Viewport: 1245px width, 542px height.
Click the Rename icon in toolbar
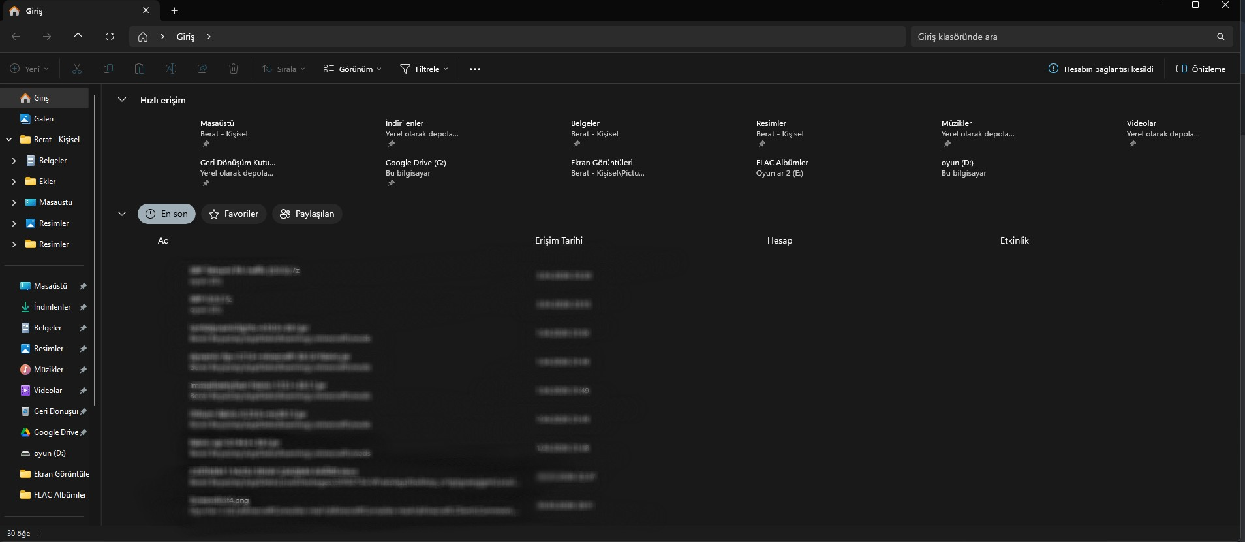pos(171,69)
